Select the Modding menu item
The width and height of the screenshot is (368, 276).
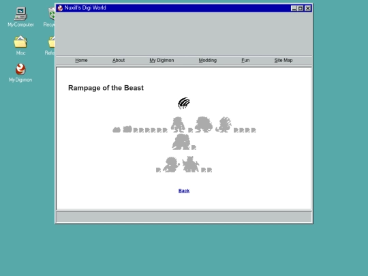(208, 61)
